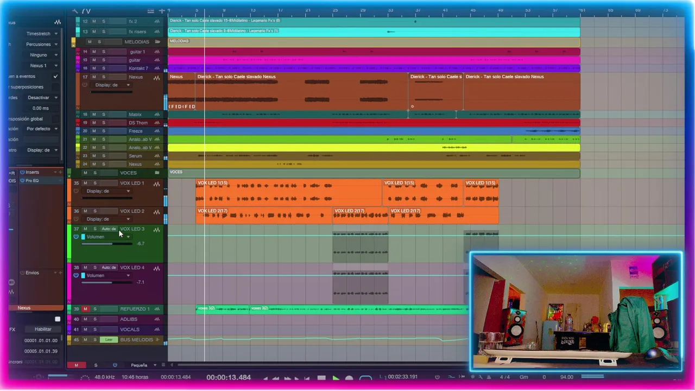This screenshot has height=391, width=695.
Task: Mute the fx 2 track
Action: [94, 21]
